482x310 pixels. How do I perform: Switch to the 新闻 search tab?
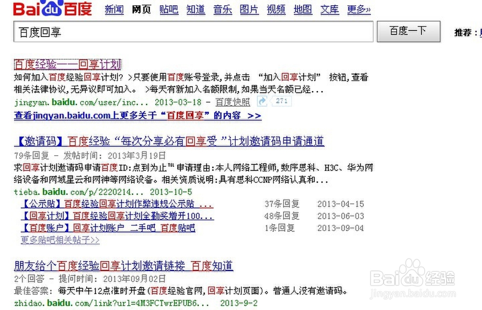click(x=114, y=9)
